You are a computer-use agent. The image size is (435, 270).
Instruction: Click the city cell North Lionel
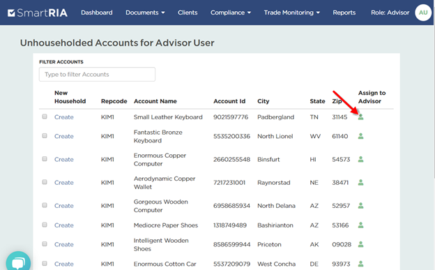coord(275,136)
